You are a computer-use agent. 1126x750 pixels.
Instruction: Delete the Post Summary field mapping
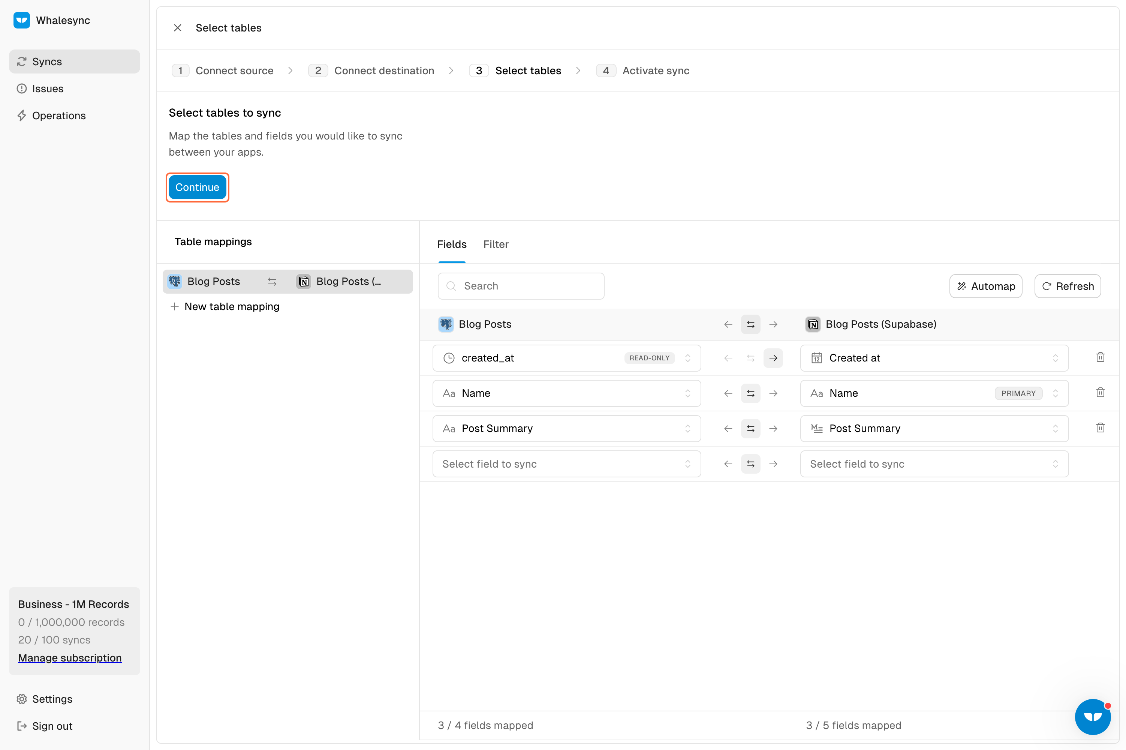(x=1100, y=427)
